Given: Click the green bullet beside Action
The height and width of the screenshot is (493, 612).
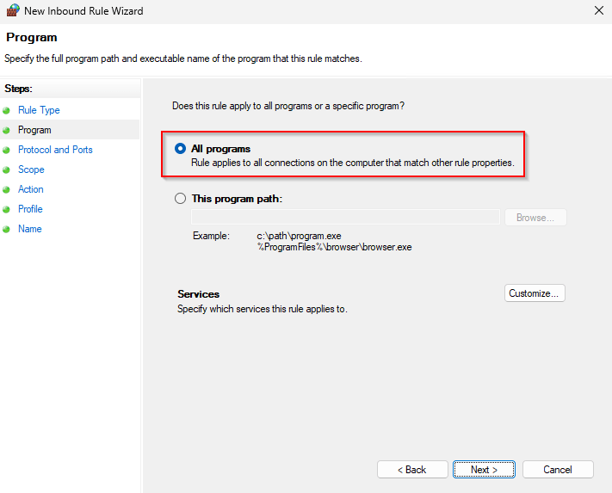Looking at the screenshot, I should pos(7,190).
